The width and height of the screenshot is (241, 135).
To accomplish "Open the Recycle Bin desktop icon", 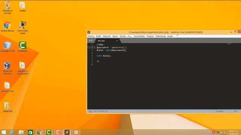I will [x=8, y=7].
